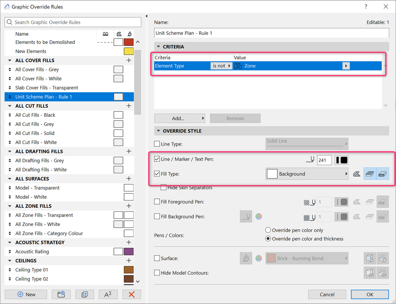Click the Remove criteria button
This screenshot has height=304, width=396.
[x=235, y=118]
